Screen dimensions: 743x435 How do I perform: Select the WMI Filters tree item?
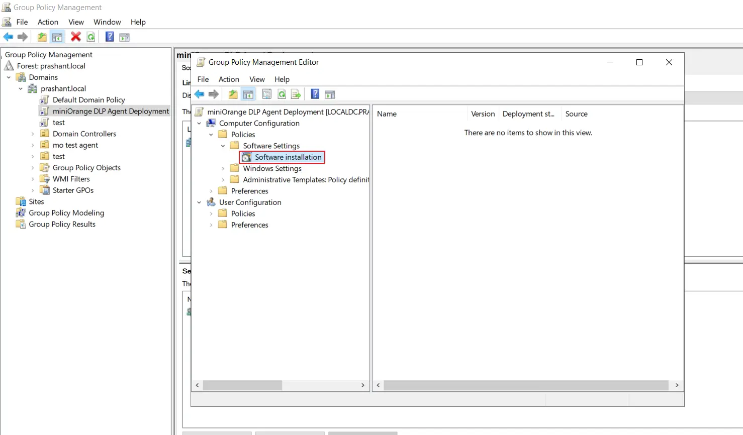(70, 179)
